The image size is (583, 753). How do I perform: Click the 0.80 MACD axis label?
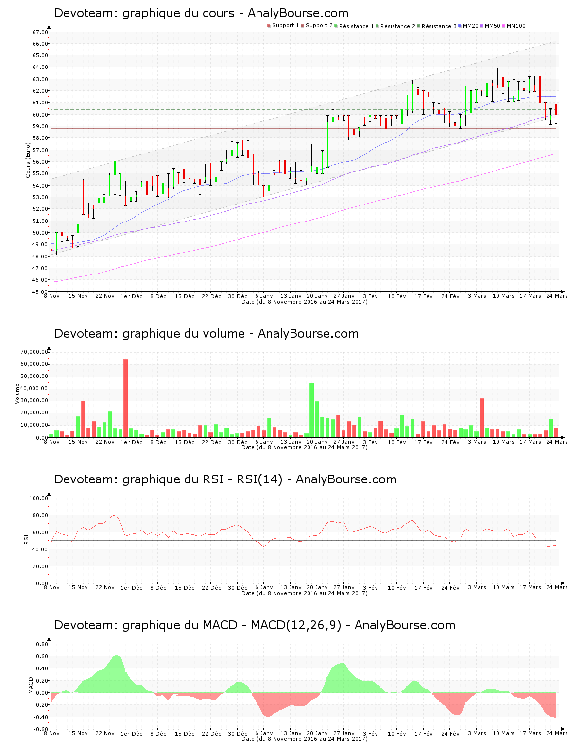click(42, 644)
